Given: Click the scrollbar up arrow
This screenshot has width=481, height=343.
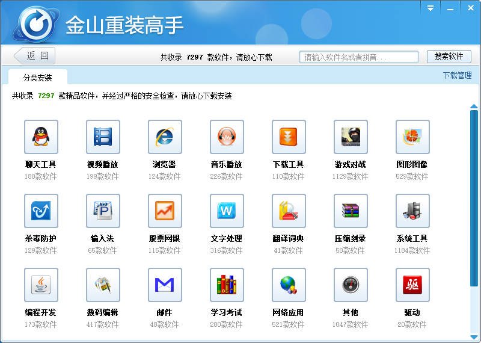Looking at the screenshot, I should tap(474, 107).
